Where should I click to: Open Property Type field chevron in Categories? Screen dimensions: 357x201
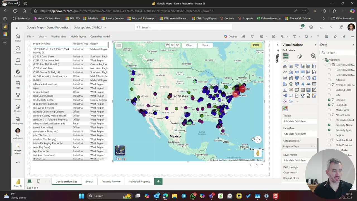311,147
